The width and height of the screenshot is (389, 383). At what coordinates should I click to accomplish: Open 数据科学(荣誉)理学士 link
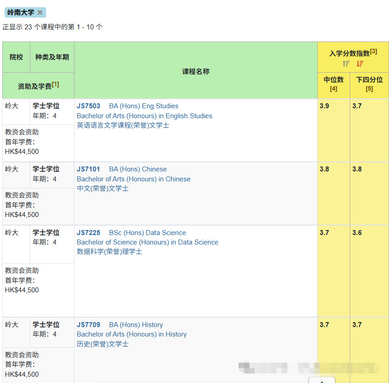[109, 252]
